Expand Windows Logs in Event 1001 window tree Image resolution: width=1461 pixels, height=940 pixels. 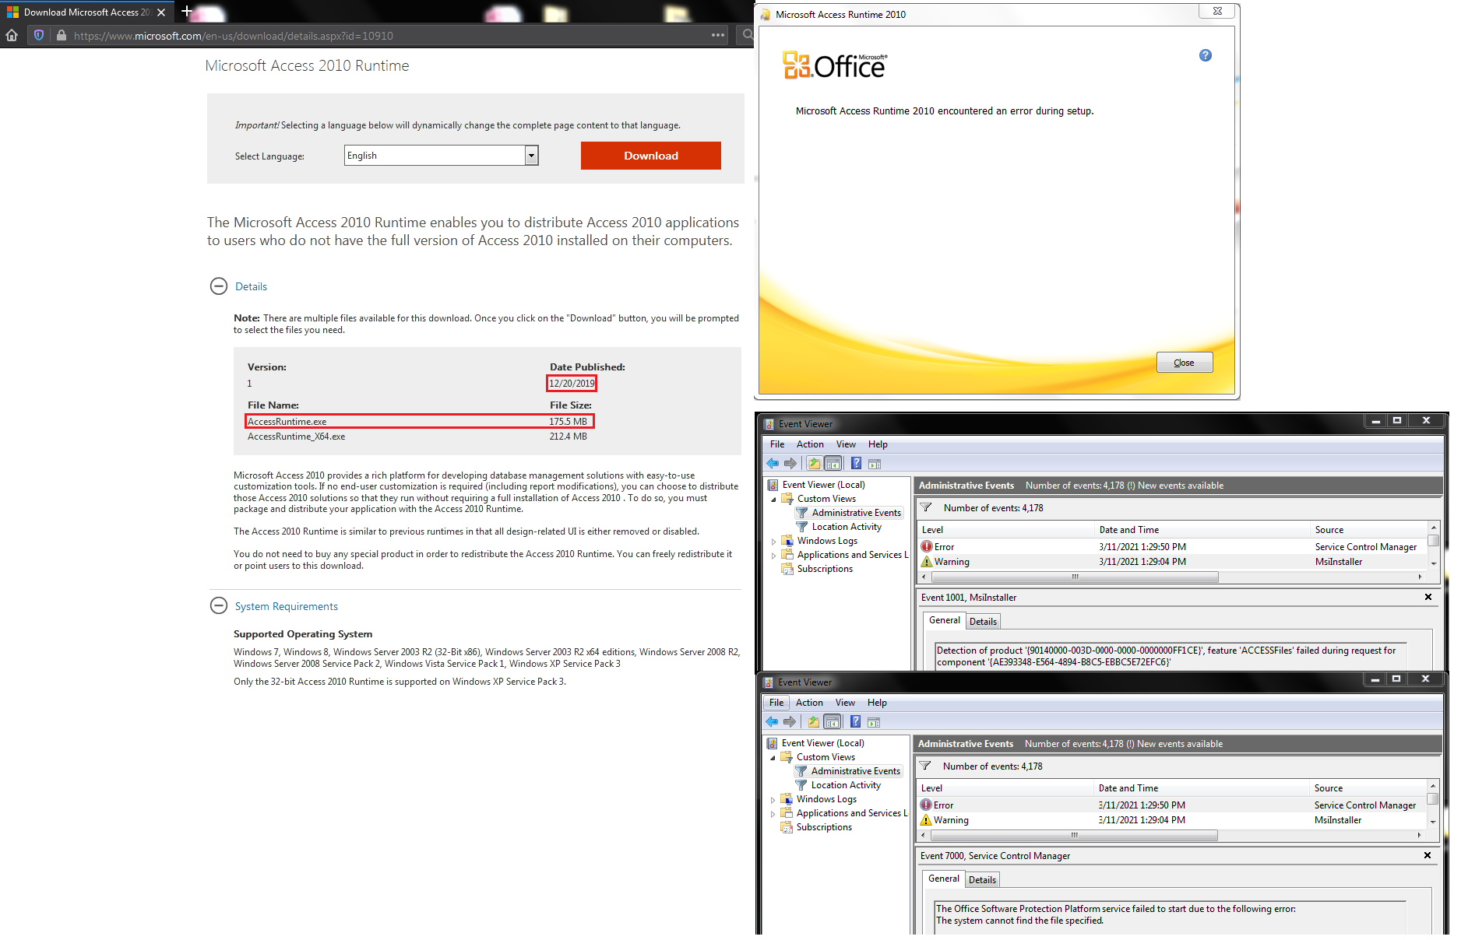[773, 542]
